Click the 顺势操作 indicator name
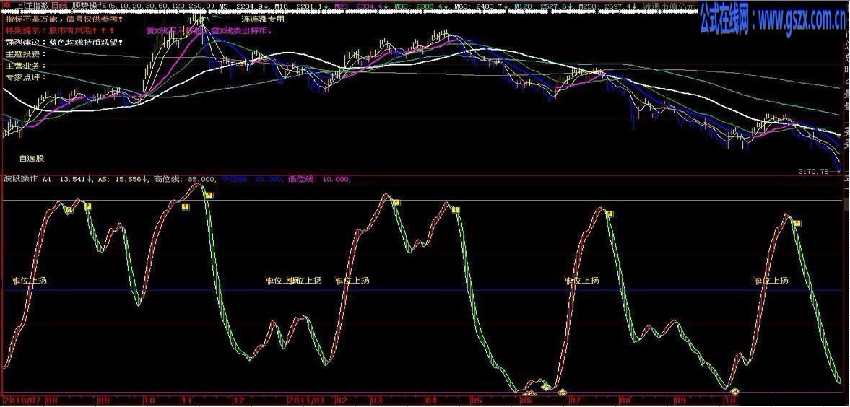This screenshot has width=850, height=407. click(x=87, y=5)
